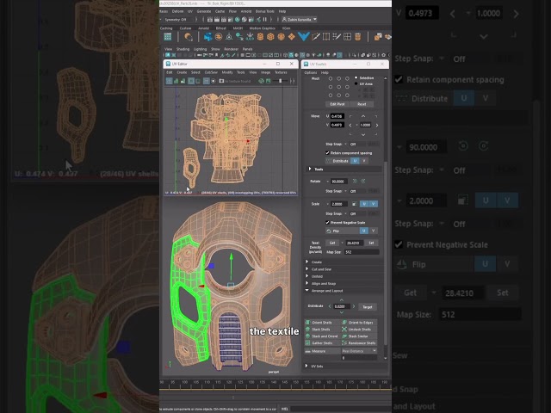Viewport: 551px width, 413px height.
Task: Click the Orient Shells icon in UV Toolkit
Action: click(x=307, y=323)
